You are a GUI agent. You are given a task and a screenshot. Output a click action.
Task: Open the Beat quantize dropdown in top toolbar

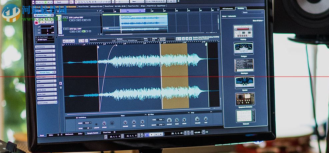pos(137,2)
